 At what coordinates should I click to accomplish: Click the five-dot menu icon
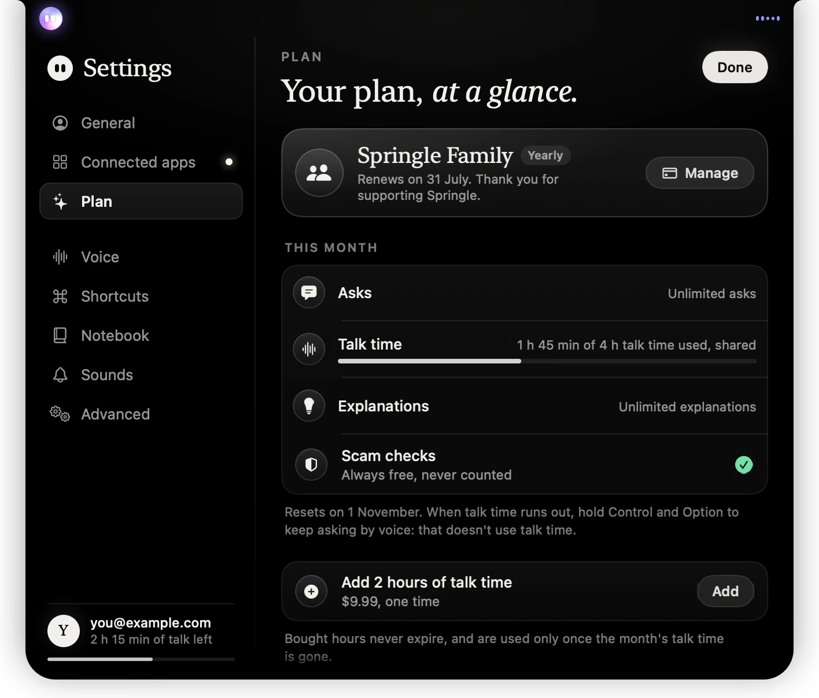[x=768, y=18]
